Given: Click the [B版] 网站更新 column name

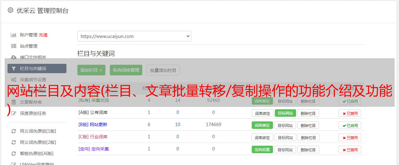Looking at the screenshot, I should coord(93,125).
